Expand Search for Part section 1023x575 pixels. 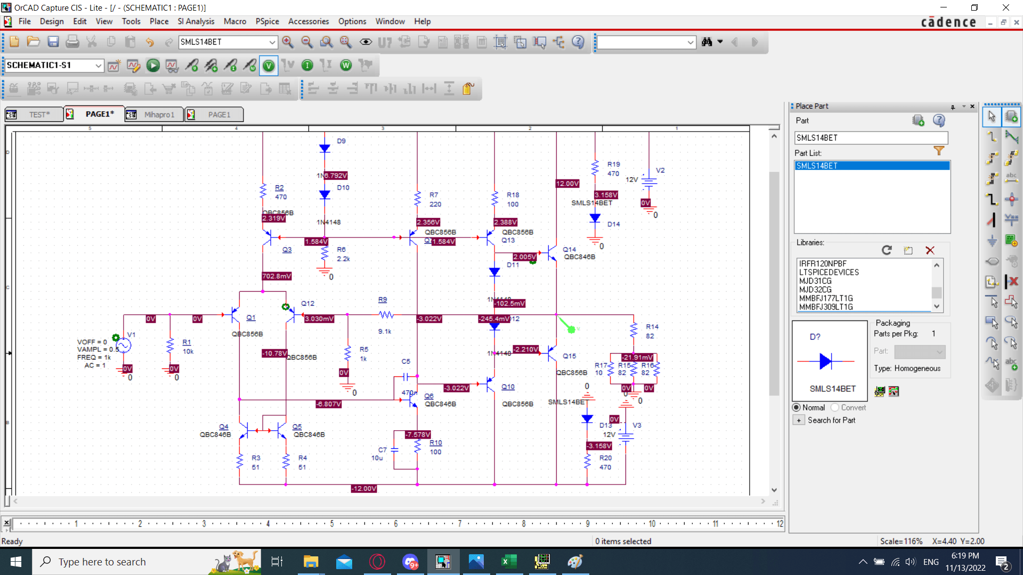(799, 420)
